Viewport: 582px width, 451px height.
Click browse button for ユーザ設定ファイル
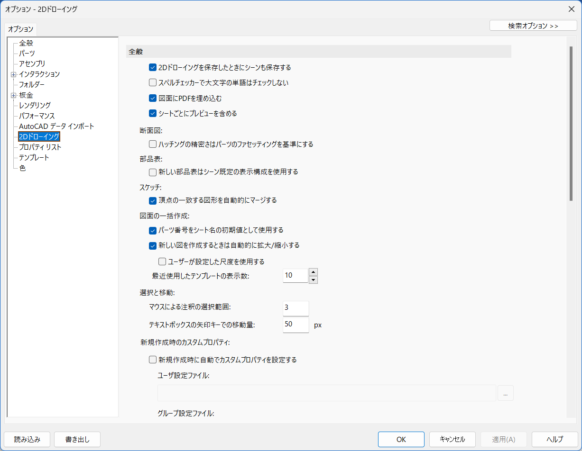pyautogui.click(x=506, y=393)
